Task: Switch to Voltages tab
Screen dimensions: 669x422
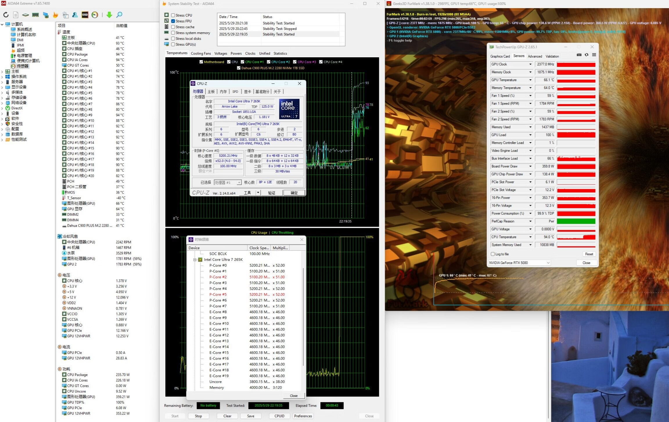Action: coord(221,53)
